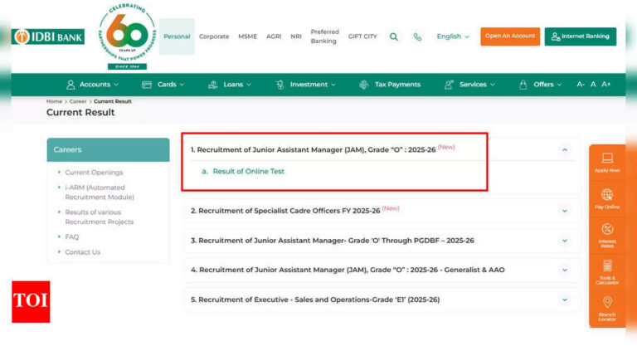Click the phone contact icon
This screenshot has height=346, width=637.
coord(417,37)
